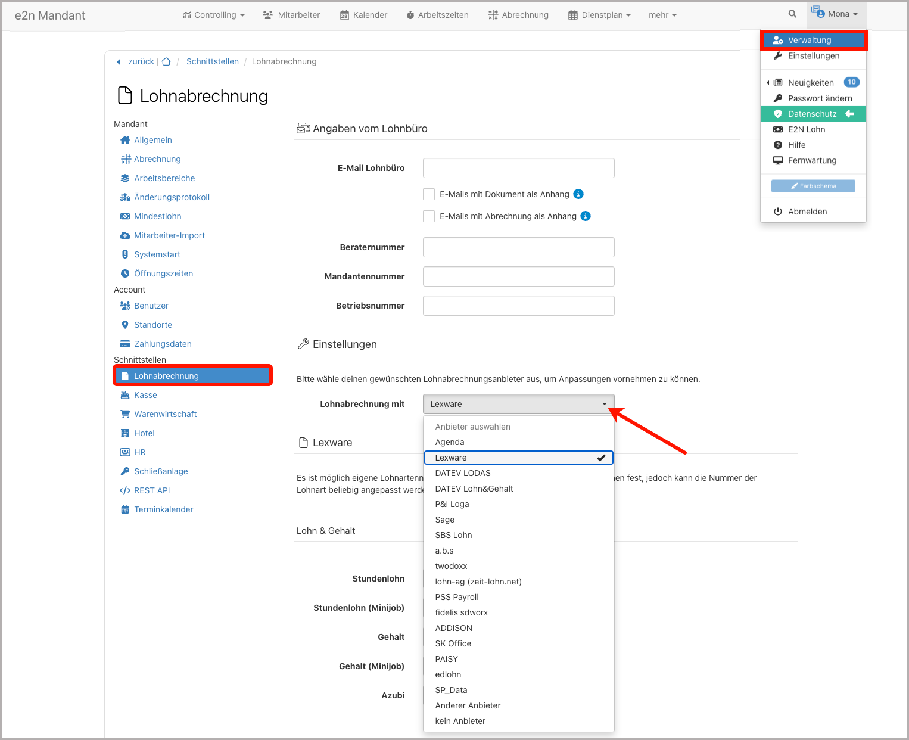Enable E-Mails mit Dokument als Anhang checkbox
The height and width of the screenshot is (740, 909).
429,194
